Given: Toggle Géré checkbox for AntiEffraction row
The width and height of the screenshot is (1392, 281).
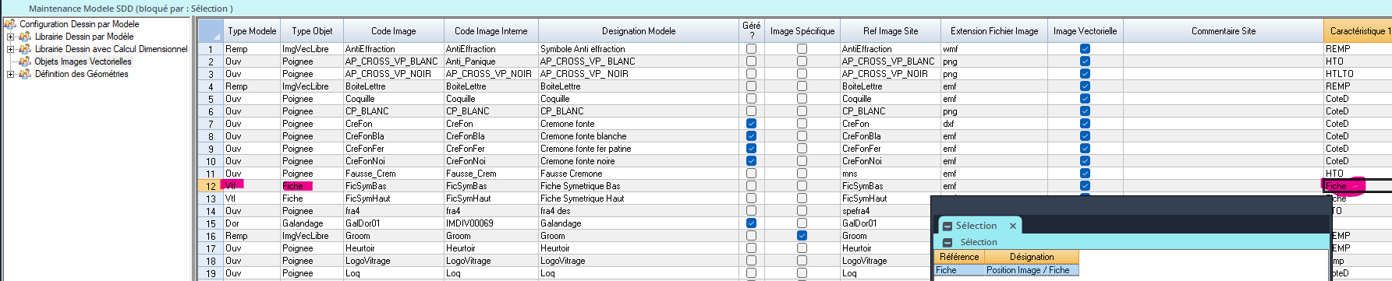Looking at the screenshot, I should (x=751, y=49).
